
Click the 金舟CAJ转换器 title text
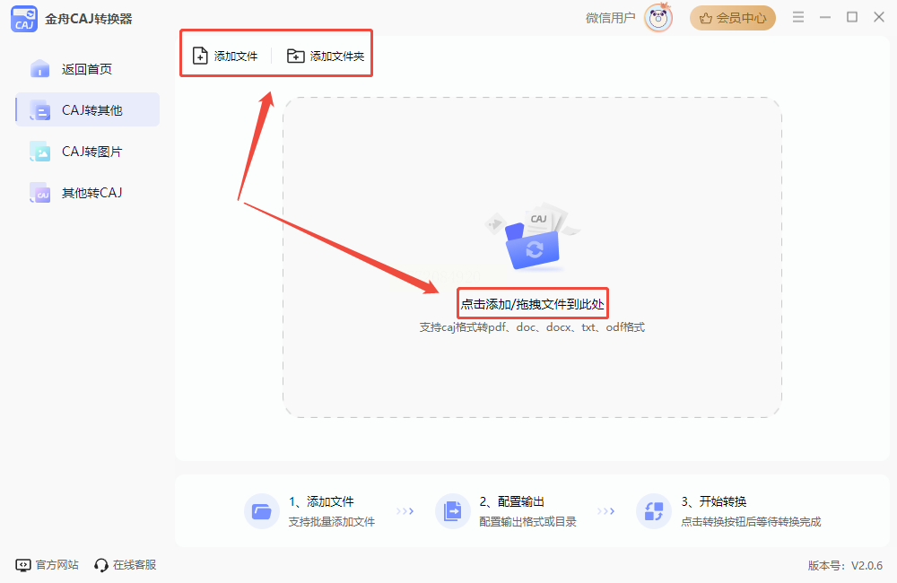pos(89,19)
